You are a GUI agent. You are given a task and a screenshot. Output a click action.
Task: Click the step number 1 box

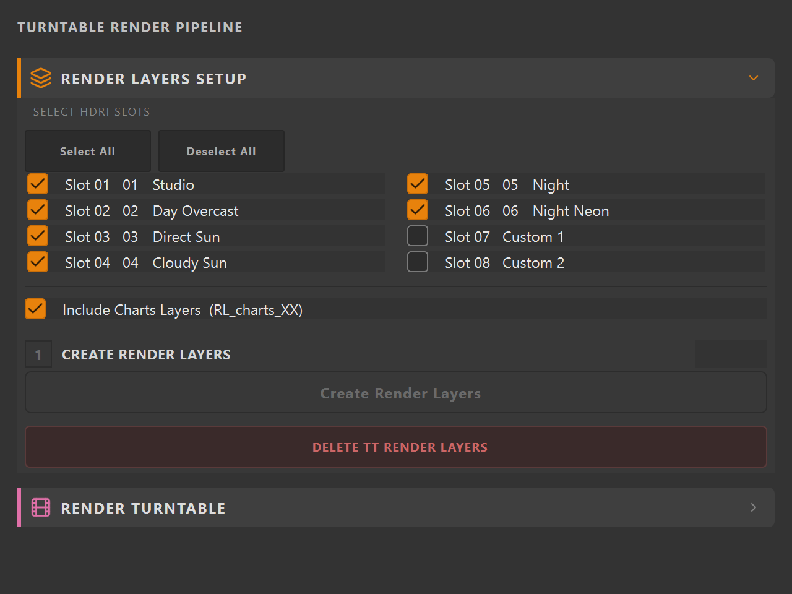click(x=38, y=355)
